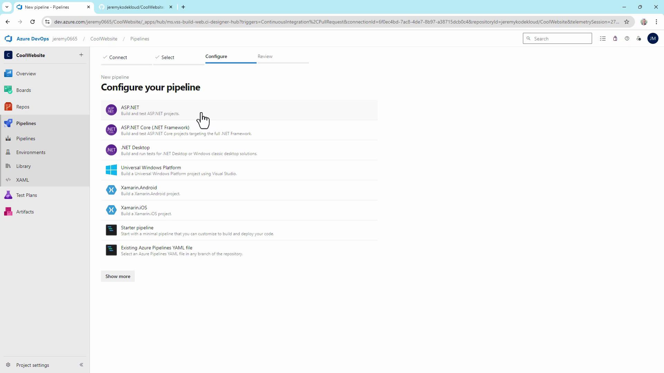
Task: Click the ASP.NET template icon
Action: [111, 110]
